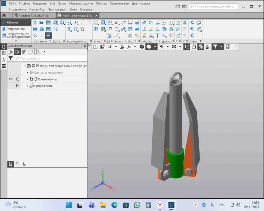
Task: Open the fx variables side panel
Action: coord(4,60)
